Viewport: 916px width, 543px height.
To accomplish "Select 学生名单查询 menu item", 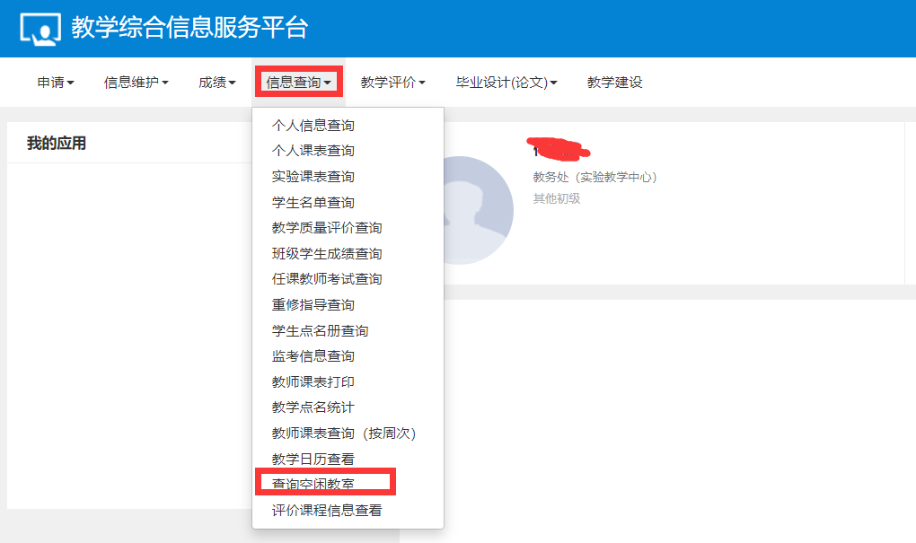I will (313, 203).
